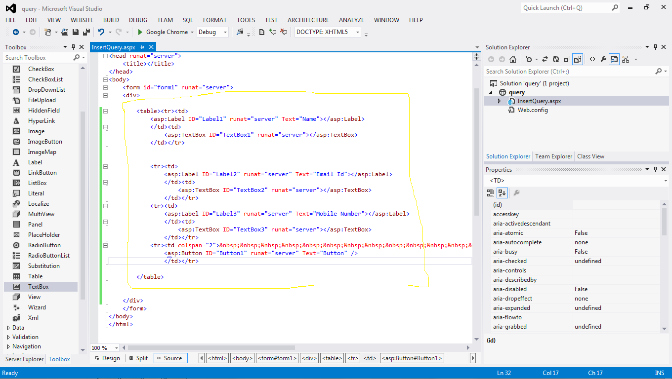Click the Sync with Active Document icon
The height and width of the screenshot is (379, 672).
(x=545, y=59)
